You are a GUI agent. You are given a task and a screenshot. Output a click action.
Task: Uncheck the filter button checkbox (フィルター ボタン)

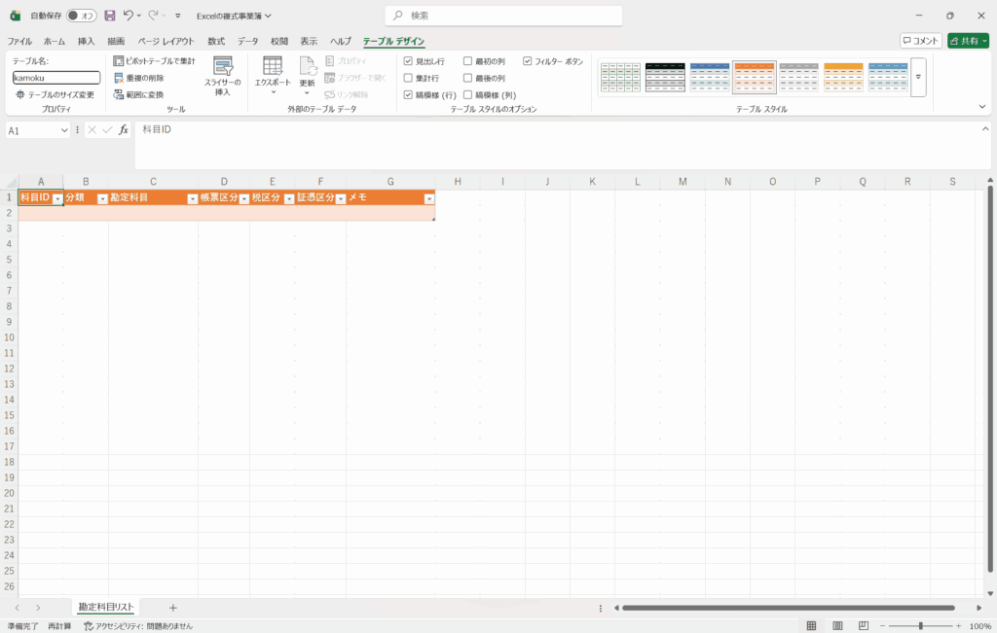[528, 61]
